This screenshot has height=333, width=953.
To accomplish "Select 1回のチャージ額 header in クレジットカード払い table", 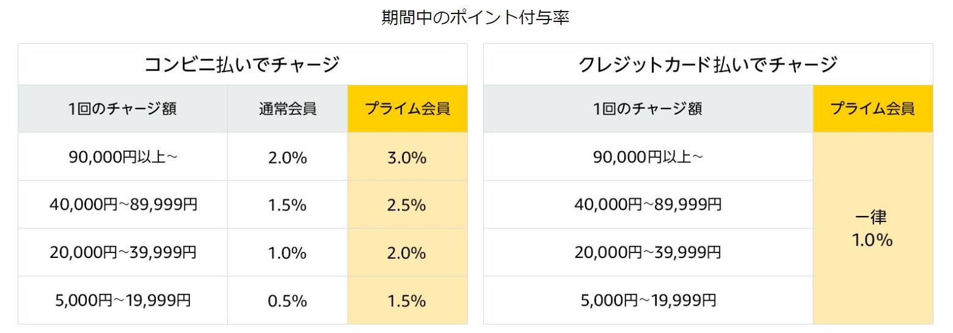I will tap(648, 109).
